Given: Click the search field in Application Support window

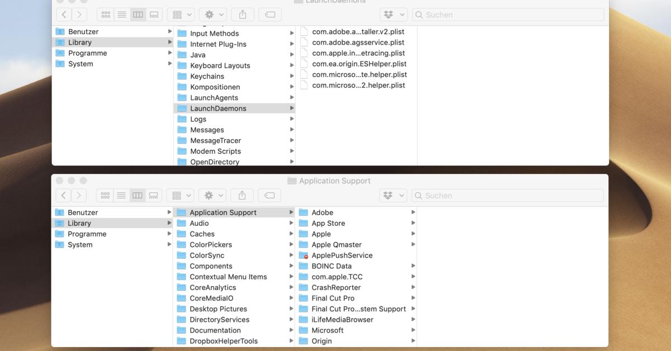Looking at the screenshot, I should point(508,196).
